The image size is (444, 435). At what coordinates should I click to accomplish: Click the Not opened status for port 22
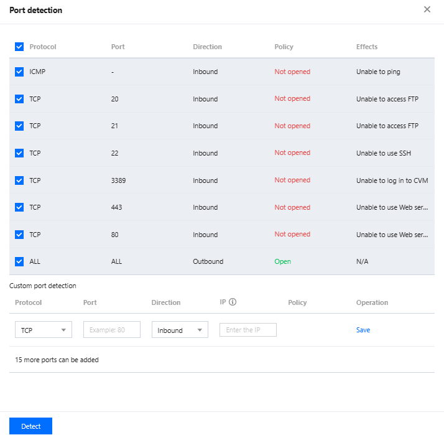(x=292, y=153)
